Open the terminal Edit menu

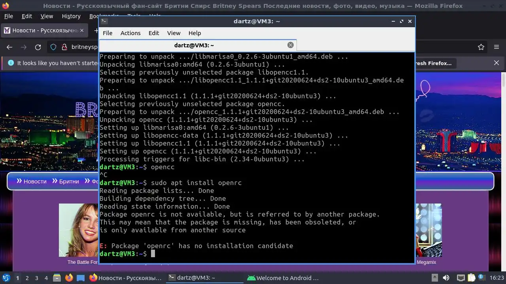pyautogui.click(x=154, y=33)
